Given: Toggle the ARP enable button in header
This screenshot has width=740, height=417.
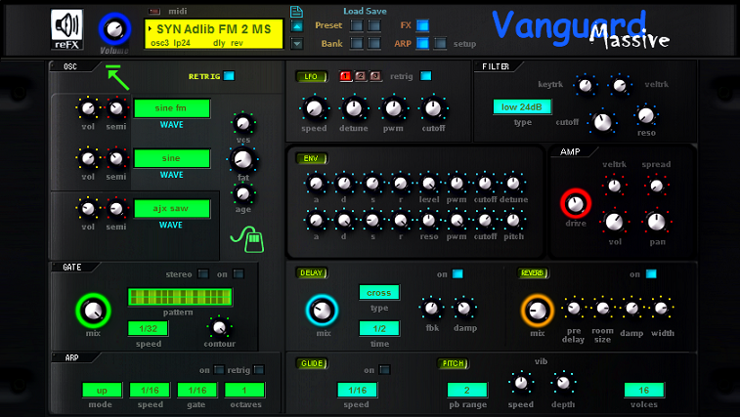Looking at the screenshot, I should click(x=422, y=43).
